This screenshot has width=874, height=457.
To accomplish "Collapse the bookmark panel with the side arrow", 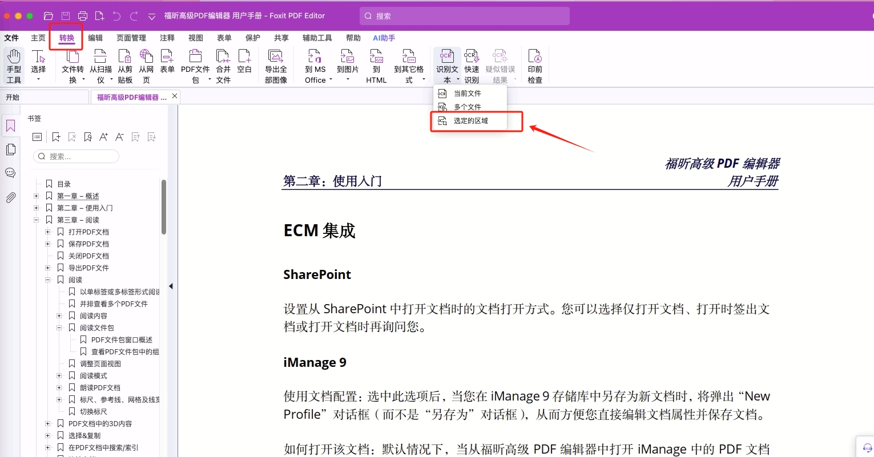I will (x=171, y=286).
